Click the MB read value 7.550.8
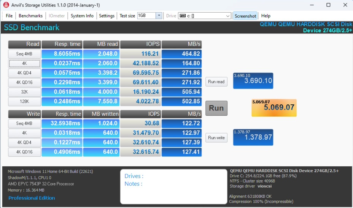Image resolution: width=353 pixels, height=208 pixels. pyautogui.click(x=101, y=101)
